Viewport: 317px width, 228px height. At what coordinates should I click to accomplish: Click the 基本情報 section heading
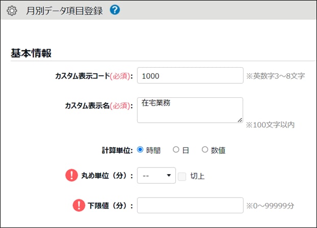tap(31, 53)
